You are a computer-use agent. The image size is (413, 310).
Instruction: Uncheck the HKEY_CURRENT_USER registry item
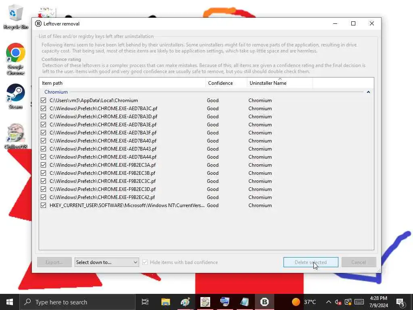(x=44, y=205)
